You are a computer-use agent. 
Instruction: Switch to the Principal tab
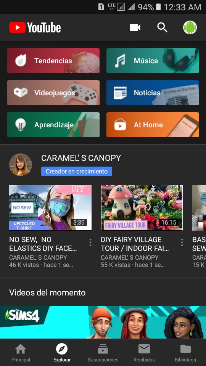21,352
